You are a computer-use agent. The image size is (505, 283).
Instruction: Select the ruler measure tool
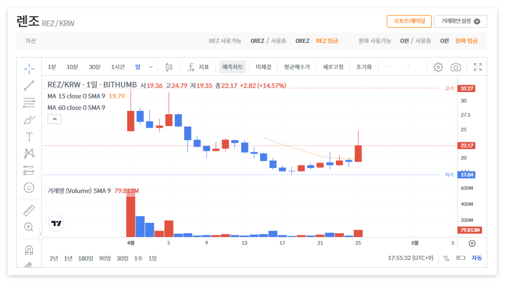point(29,210)
